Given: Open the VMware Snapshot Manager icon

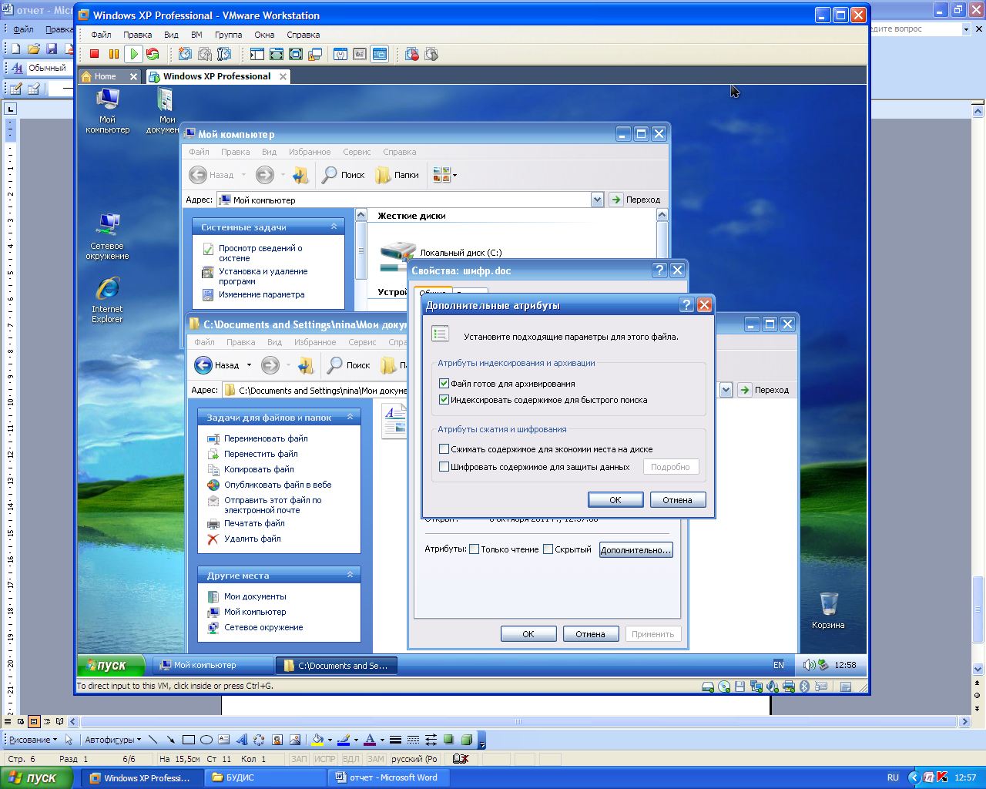Looking at the screenshot, I should [x=224, y=54].
